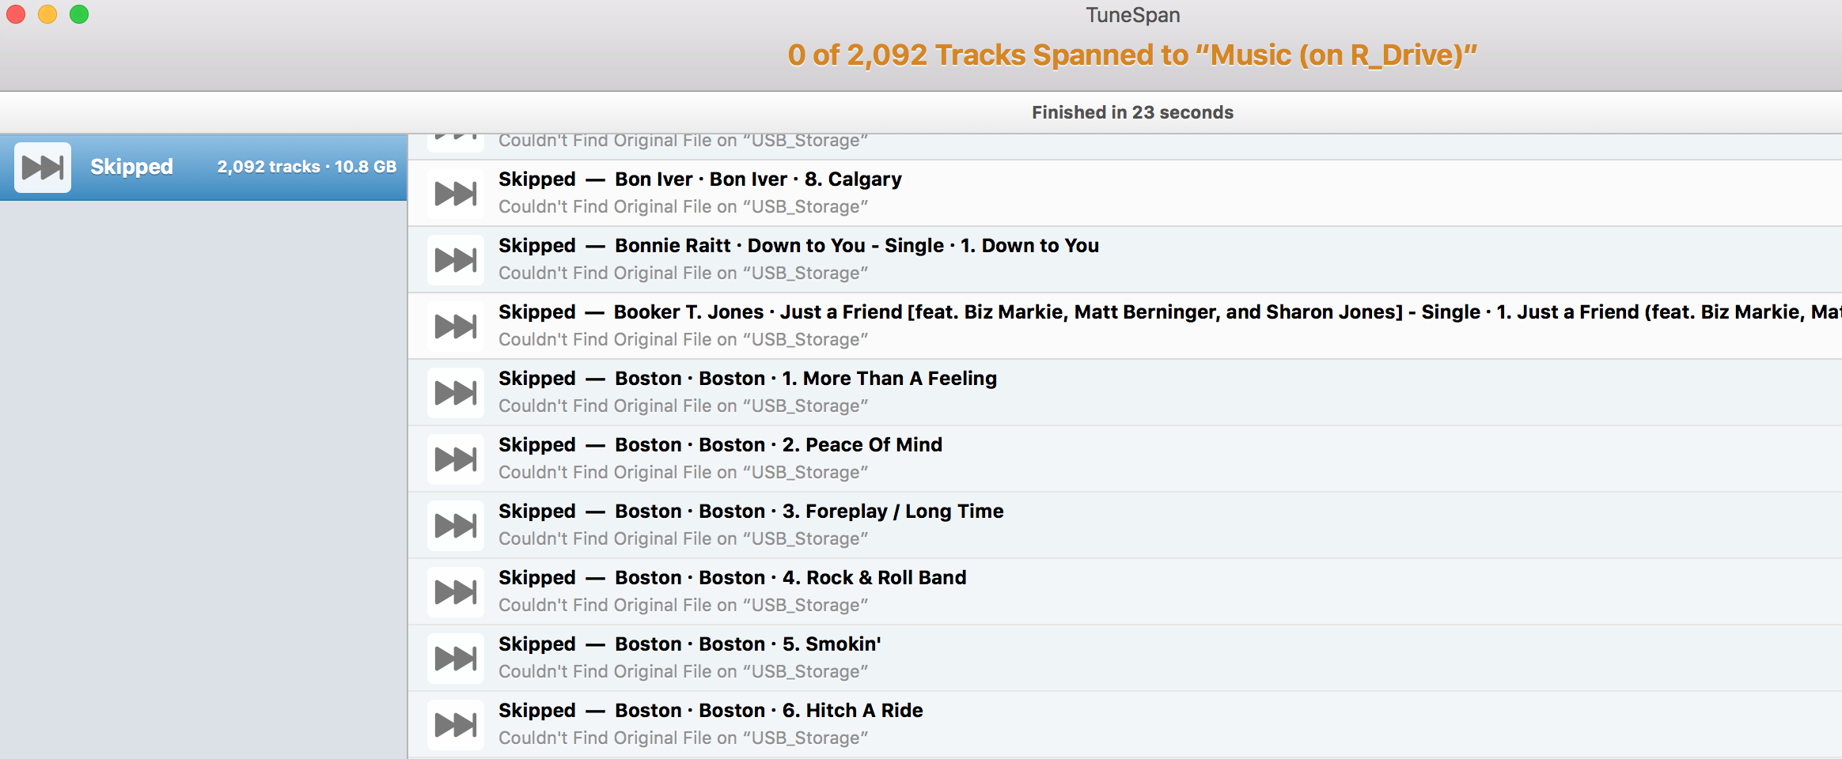Viewport: 1842px width, 759px height.
Task: Click the Finished in 23 seconds status
Action: coord(1131,112)
